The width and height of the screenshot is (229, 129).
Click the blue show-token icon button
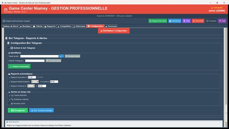tap(62, 56)
